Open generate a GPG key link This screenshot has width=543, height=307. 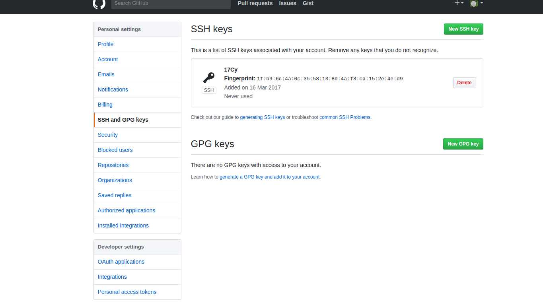270,177
